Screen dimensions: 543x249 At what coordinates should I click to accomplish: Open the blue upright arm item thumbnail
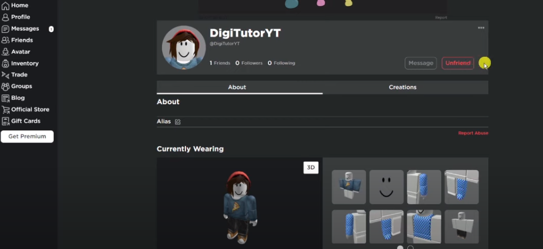click(424, 187)
